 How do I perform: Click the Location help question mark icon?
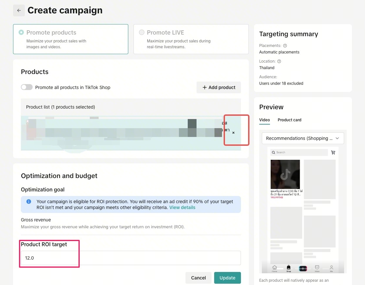click(x=279, y=61)
